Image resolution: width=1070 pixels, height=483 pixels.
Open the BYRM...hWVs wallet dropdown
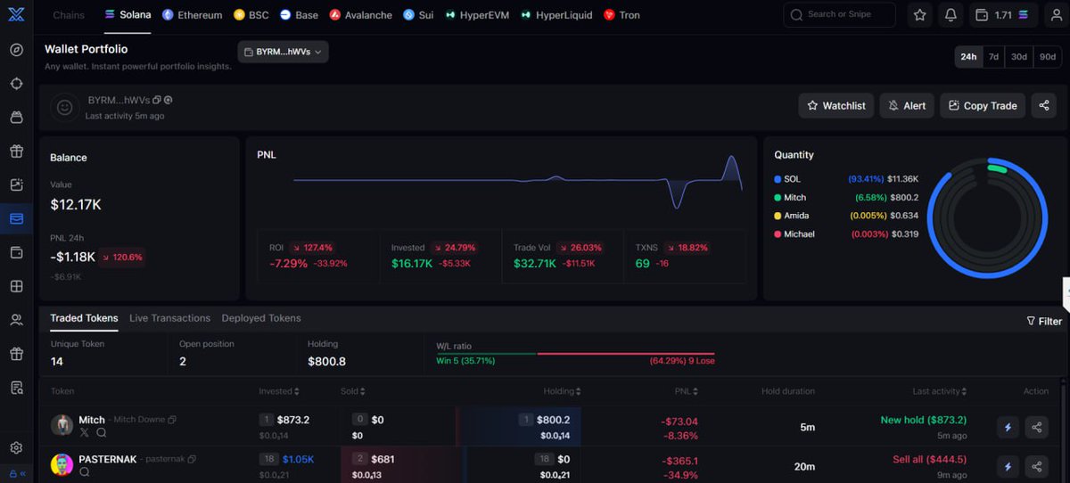tap(283, 52)
